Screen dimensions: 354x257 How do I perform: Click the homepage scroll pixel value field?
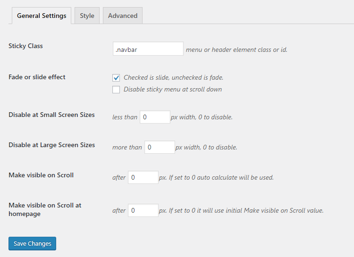(x=143, y=210)
